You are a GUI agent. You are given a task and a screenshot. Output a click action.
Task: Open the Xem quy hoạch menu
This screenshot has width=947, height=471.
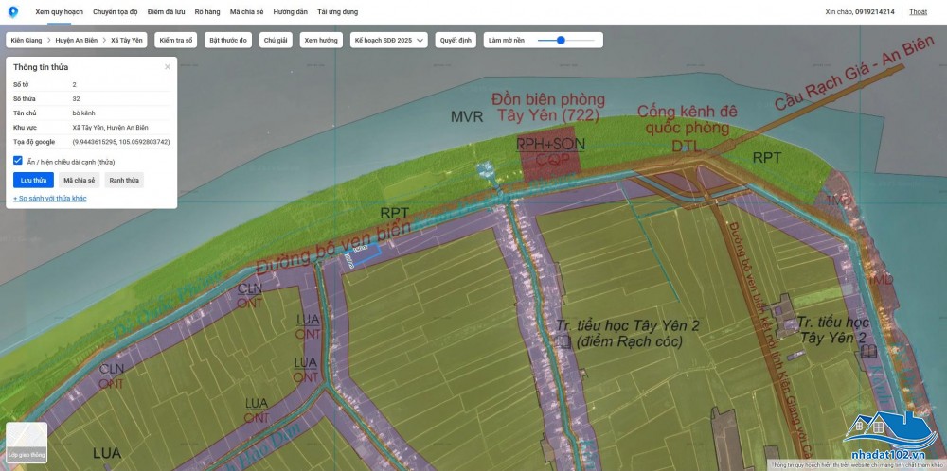(x=59, y=11)
